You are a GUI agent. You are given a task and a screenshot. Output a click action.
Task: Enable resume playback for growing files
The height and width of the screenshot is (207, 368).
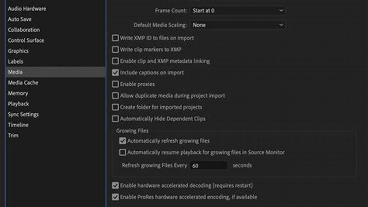point(122,152)
